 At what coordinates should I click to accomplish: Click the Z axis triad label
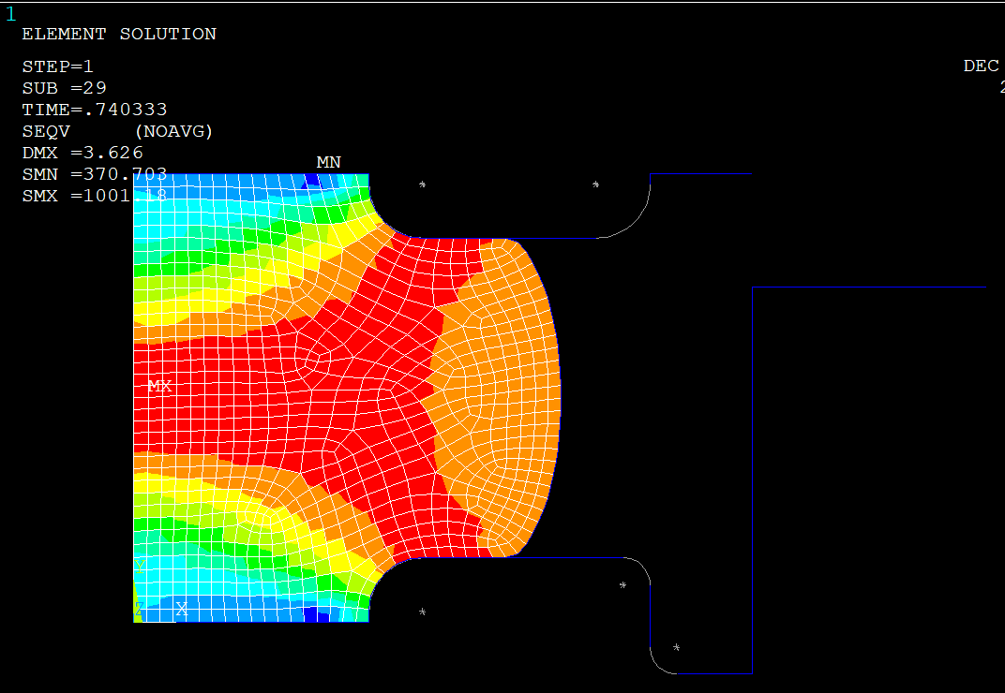tap(139, 609)
